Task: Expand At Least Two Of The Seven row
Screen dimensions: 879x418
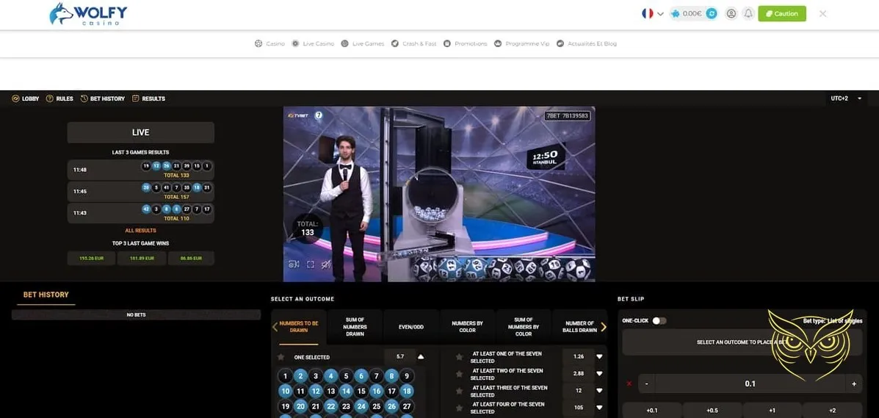Action: click(x=599, y=374)
